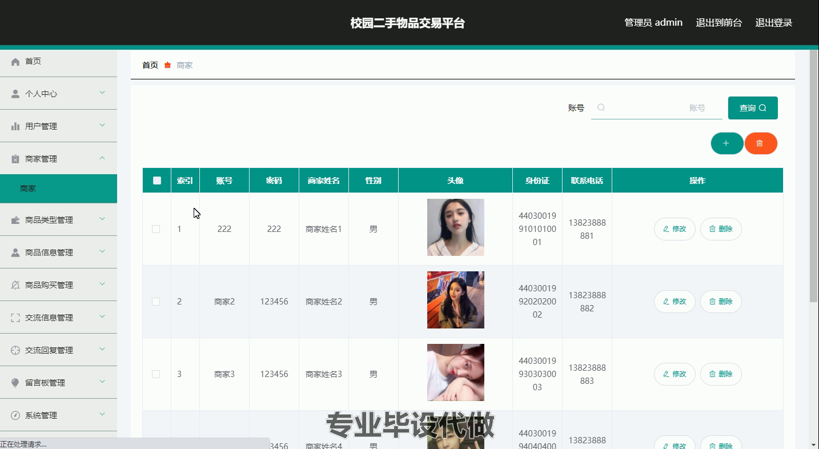The height and width of the screenshot is (449, 819).
Task: Open avatar thumbnail of 商家姓名1
Action: 456,227
